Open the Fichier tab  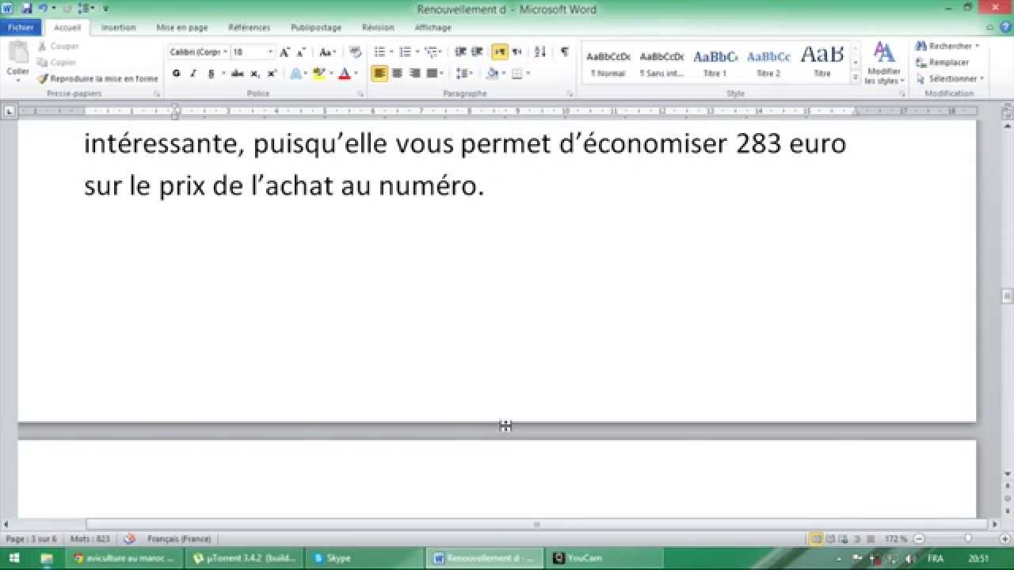pyautogui.click(x=21, y=28)
